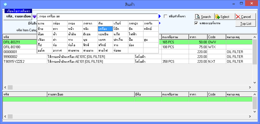
Task: Pick keyword น้ำมัน from the keyword grid
Action: pos(75,34)
